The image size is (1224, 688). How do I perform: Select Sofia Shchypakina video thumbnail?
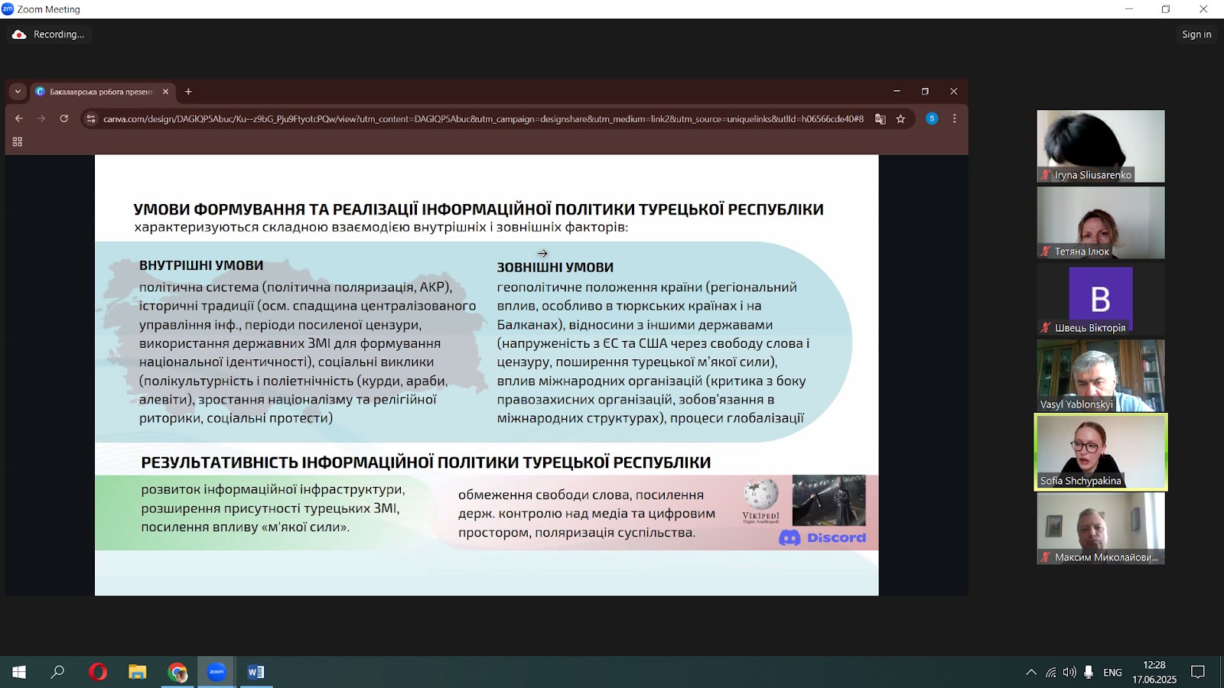tap(1100, 452)
